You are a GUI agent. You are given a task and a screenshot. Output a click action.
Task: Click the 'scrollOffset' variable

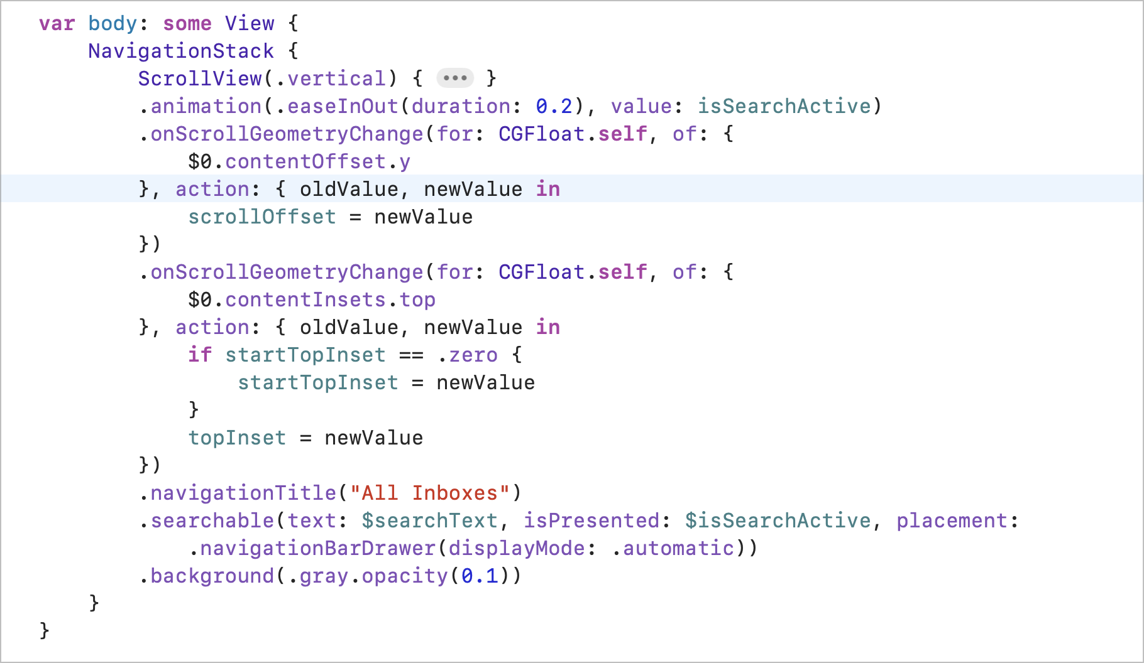coord(262,217)
